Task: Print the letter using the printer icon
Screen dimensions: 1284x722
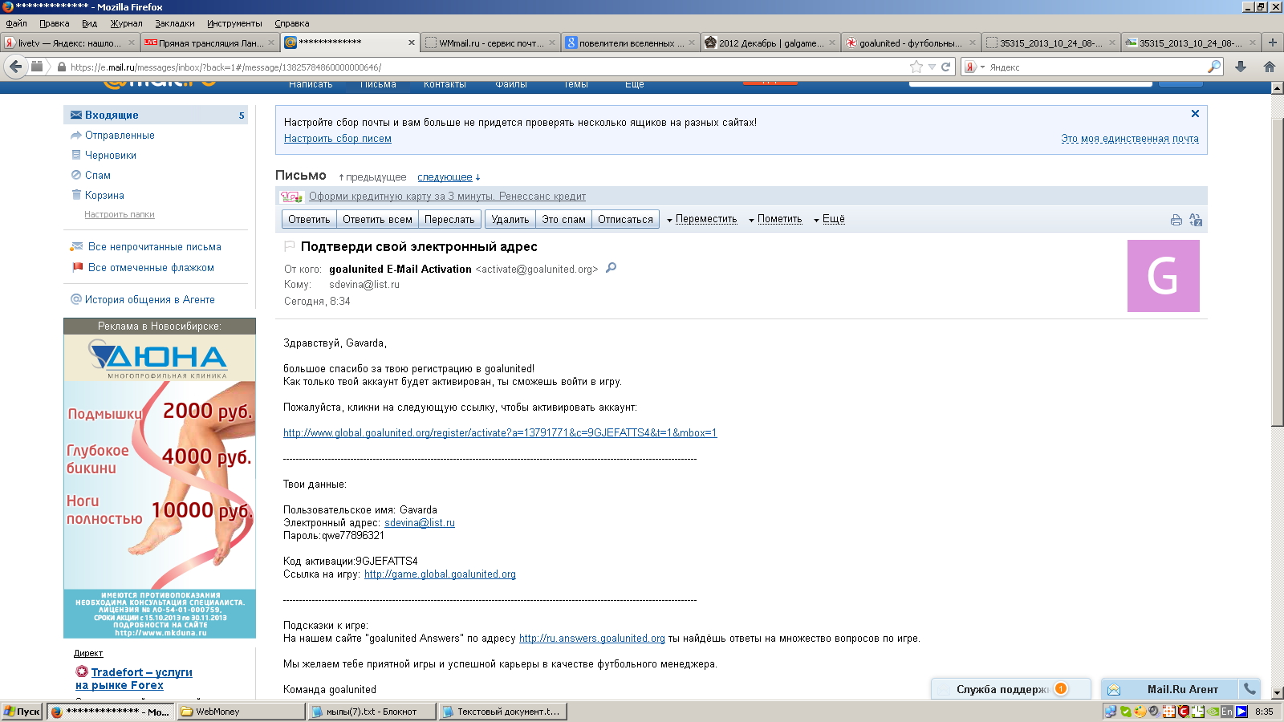Action: pyautogui.click(x=1176, y=220)
